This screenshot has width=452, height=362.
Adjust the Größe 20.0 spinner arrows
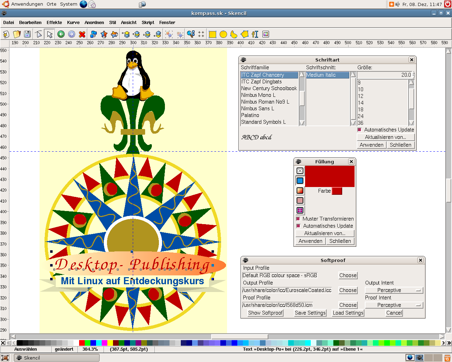point(414,75)
